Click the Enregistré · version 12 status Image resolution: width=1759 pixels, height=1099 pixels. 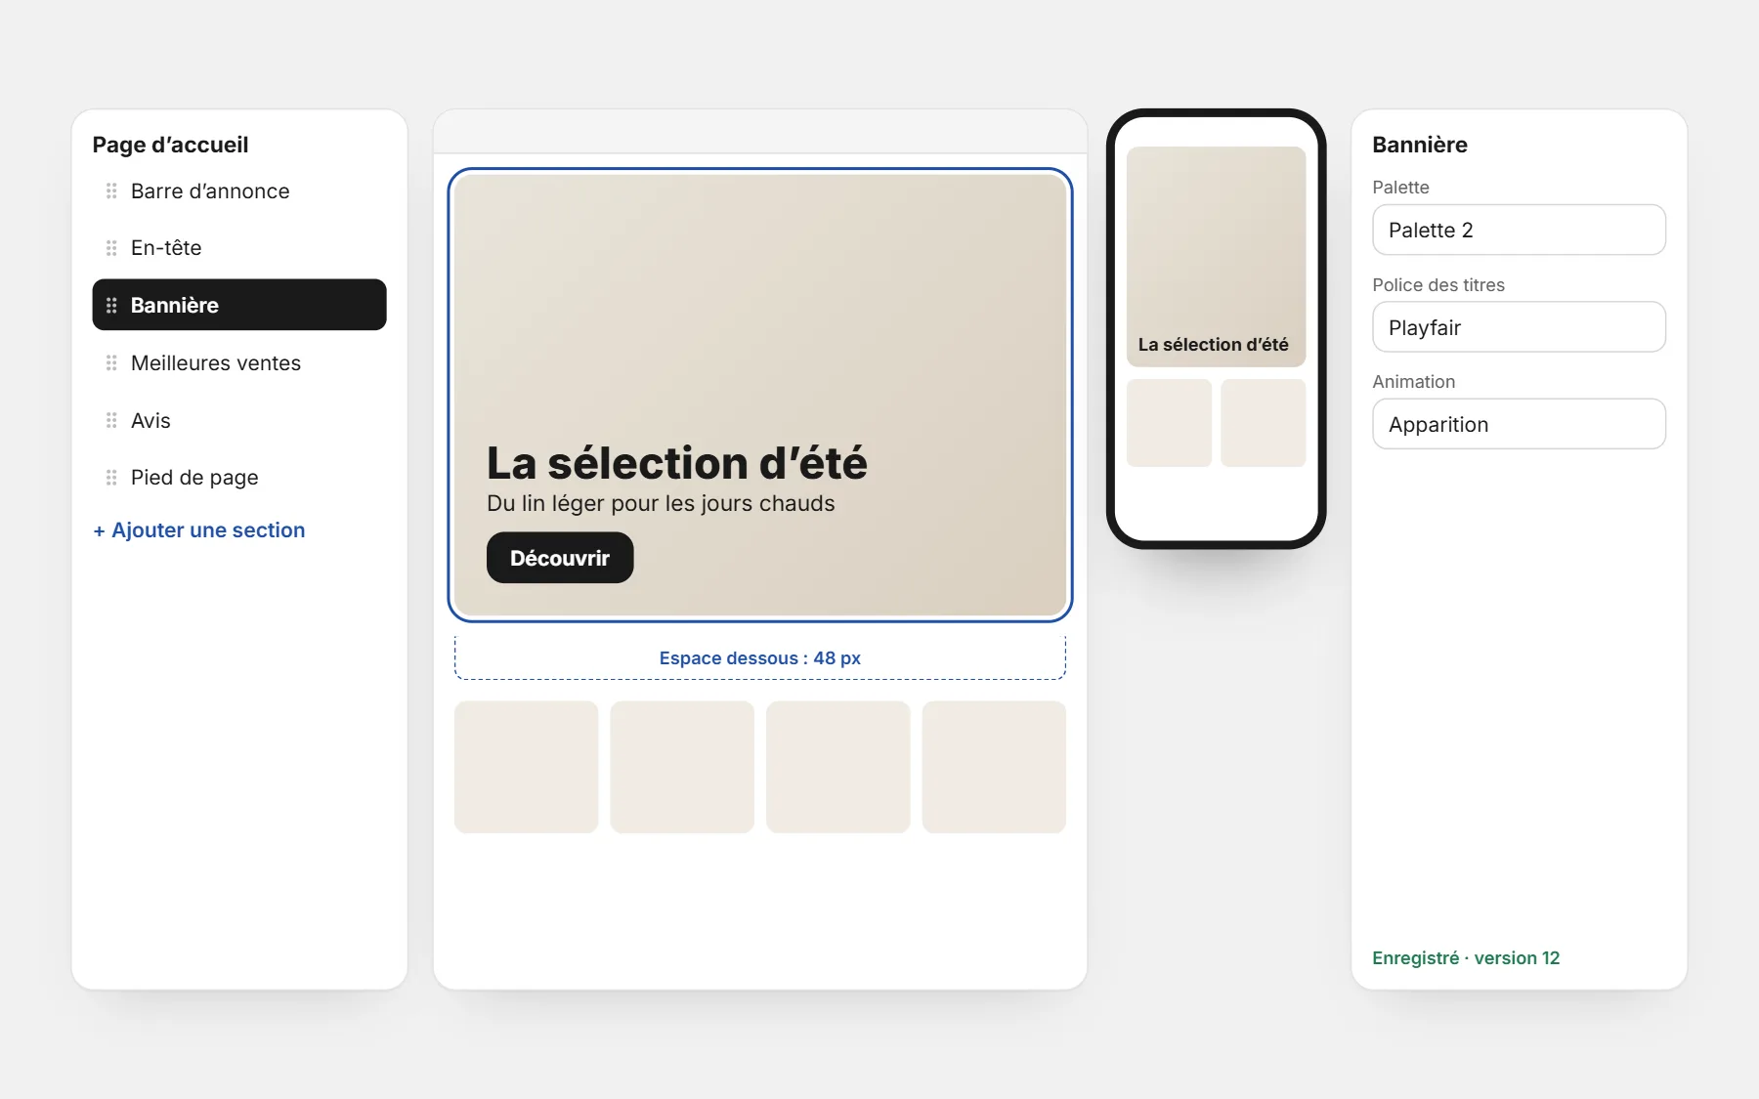pyautogui.click(x=1466, y=958)
